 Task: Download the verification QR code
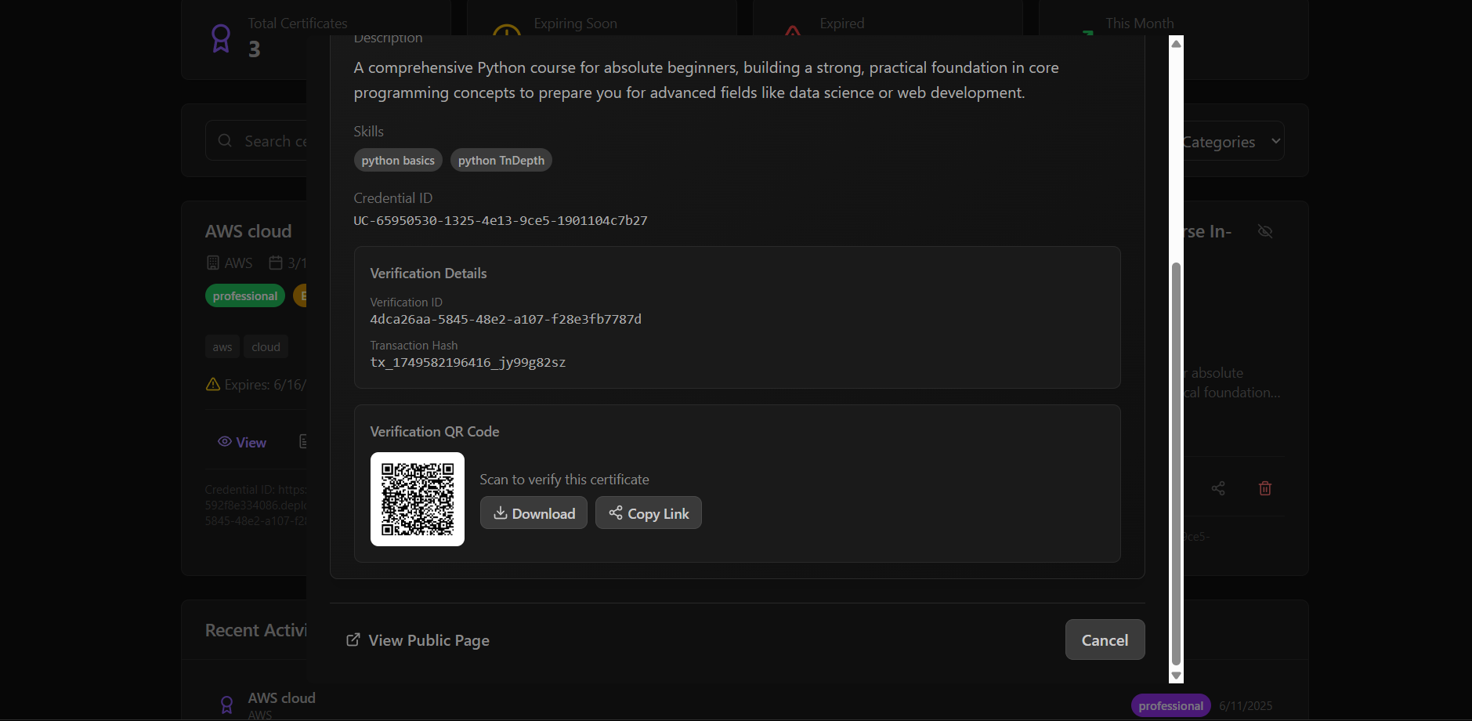533,513
